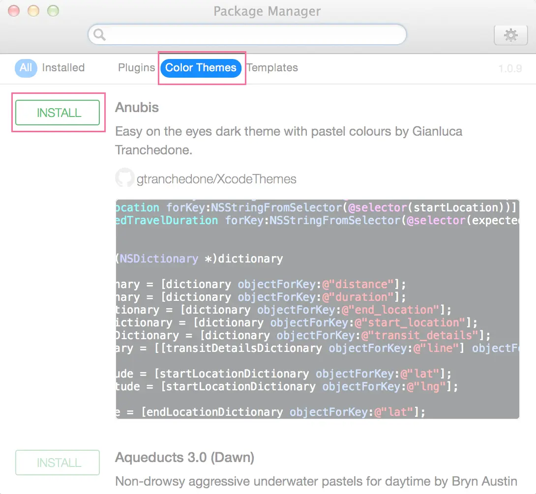This screenshot has height=494, width=536.
Task: Switch to the Plugins tab
Action: (x=136, y=68)
